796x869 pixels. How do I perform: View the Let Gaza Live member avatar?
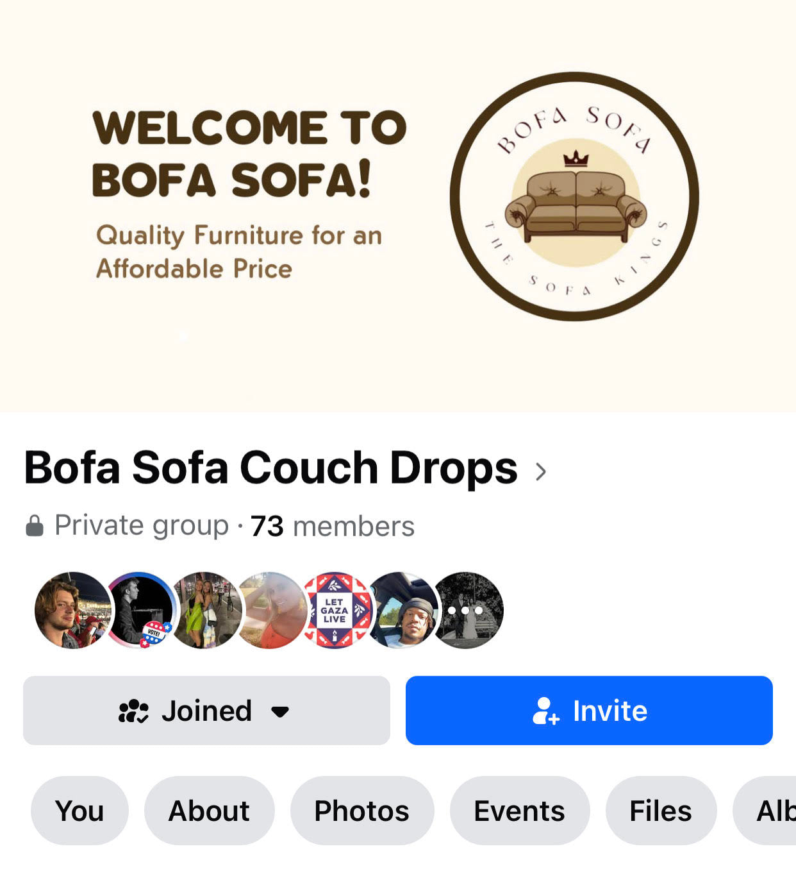pyautogui.click(x=336, y=610)
